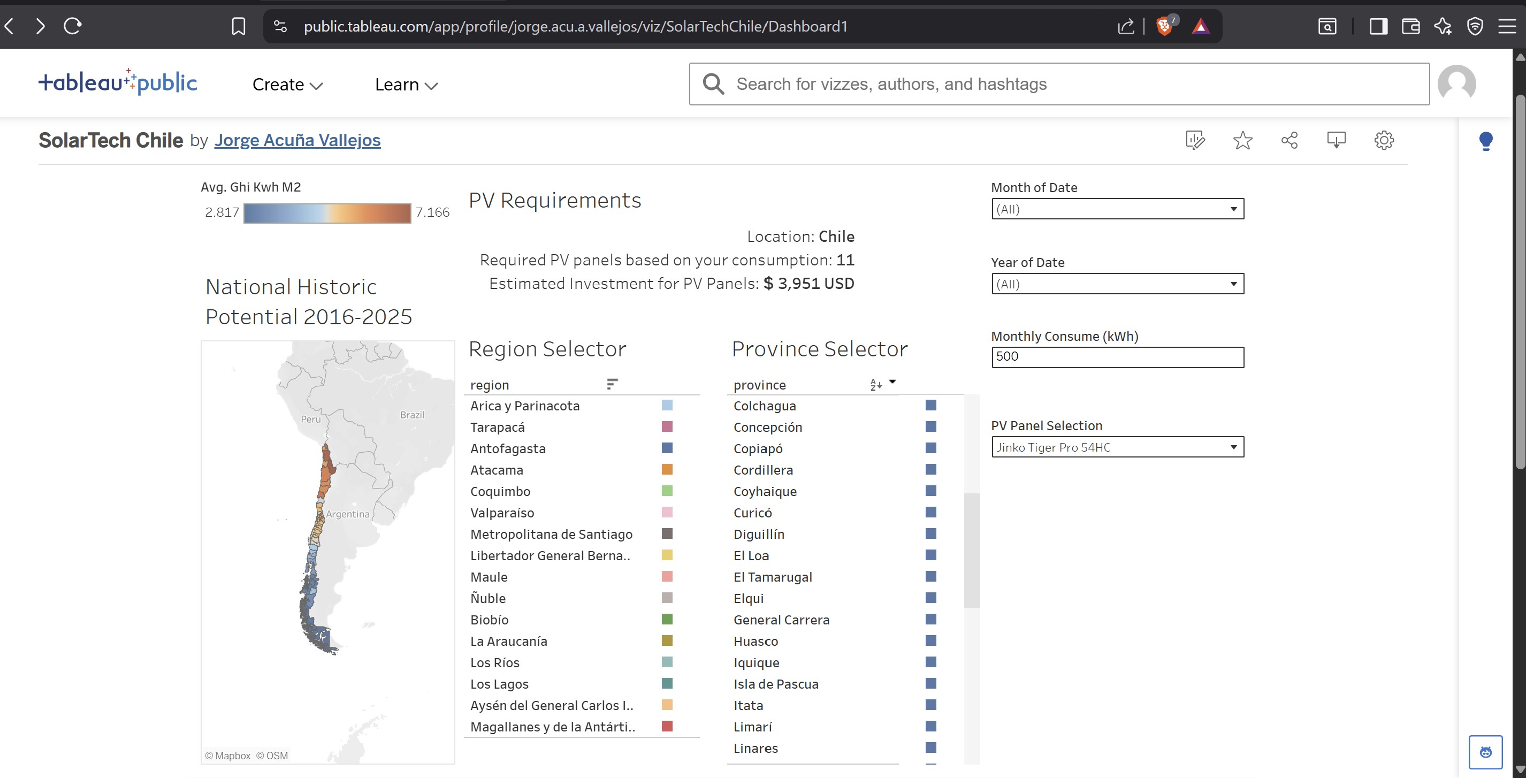Click the Colchagua province color mark
1526x778 pixels.
coord(930,405)
